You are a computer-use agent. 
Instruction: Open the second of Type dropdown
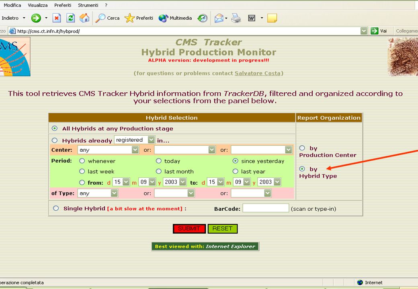pos(174,193)
